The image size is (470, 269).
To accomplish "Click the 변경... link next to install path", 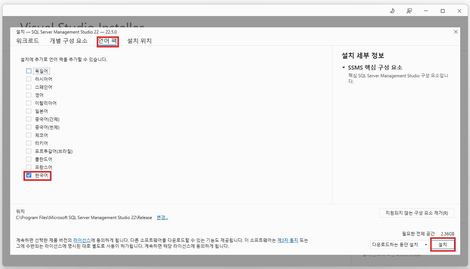I will click(x=162, y=218).
